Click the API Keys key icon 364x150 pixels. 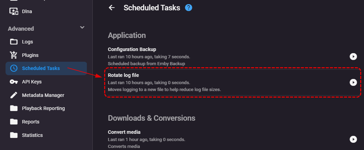[x=14, y=82]
